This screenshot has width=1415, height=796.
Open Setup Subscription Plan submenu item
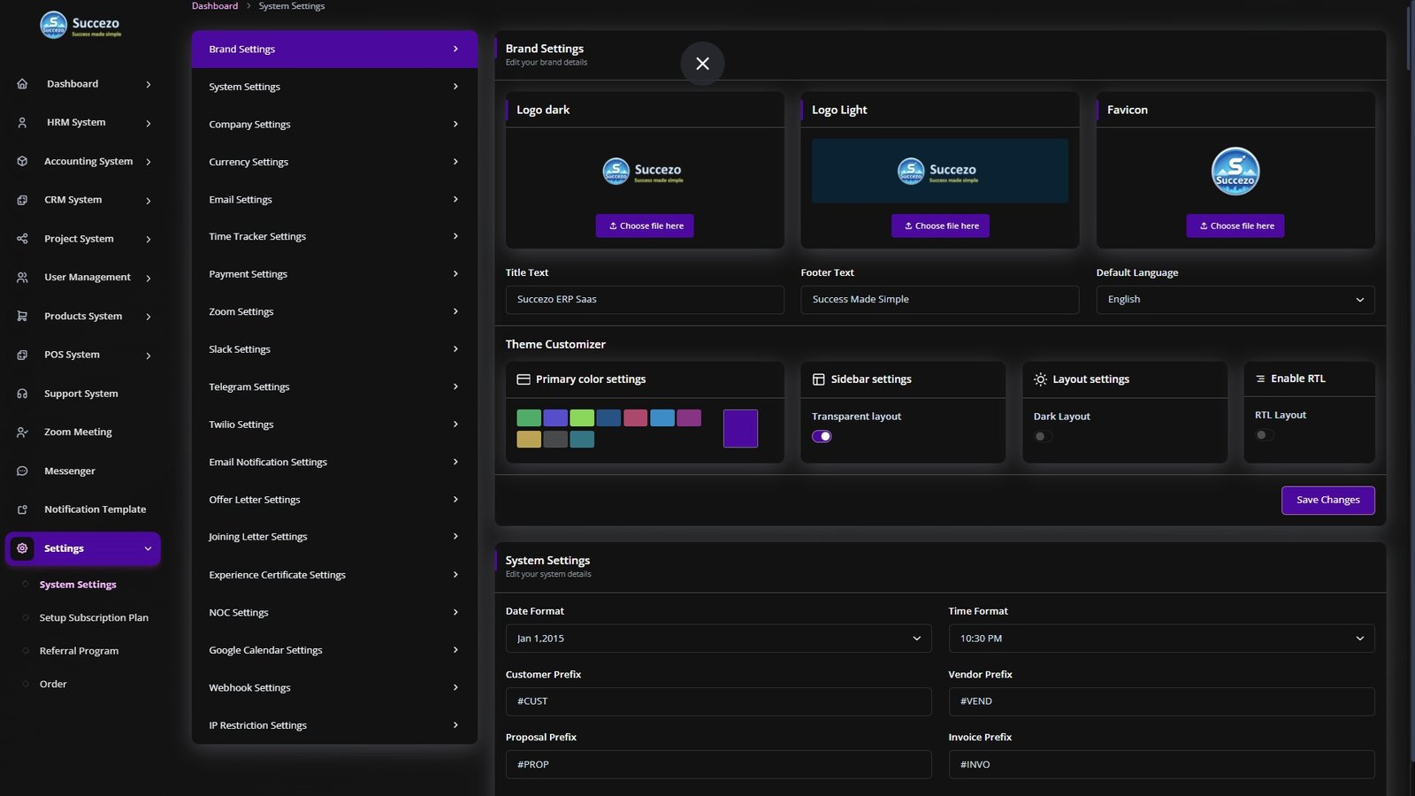[x=94, y=618]
